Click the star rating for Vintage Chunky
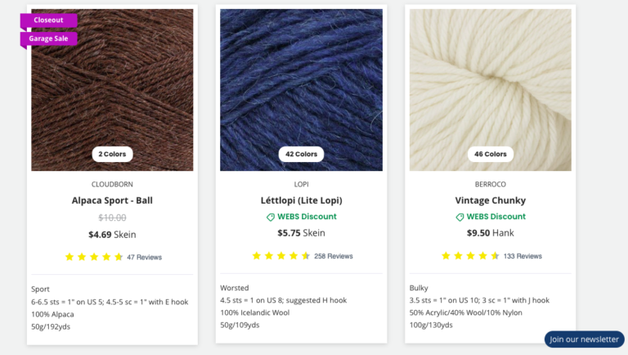The height and width of the screenshot is (355, 628). (470, 256)
